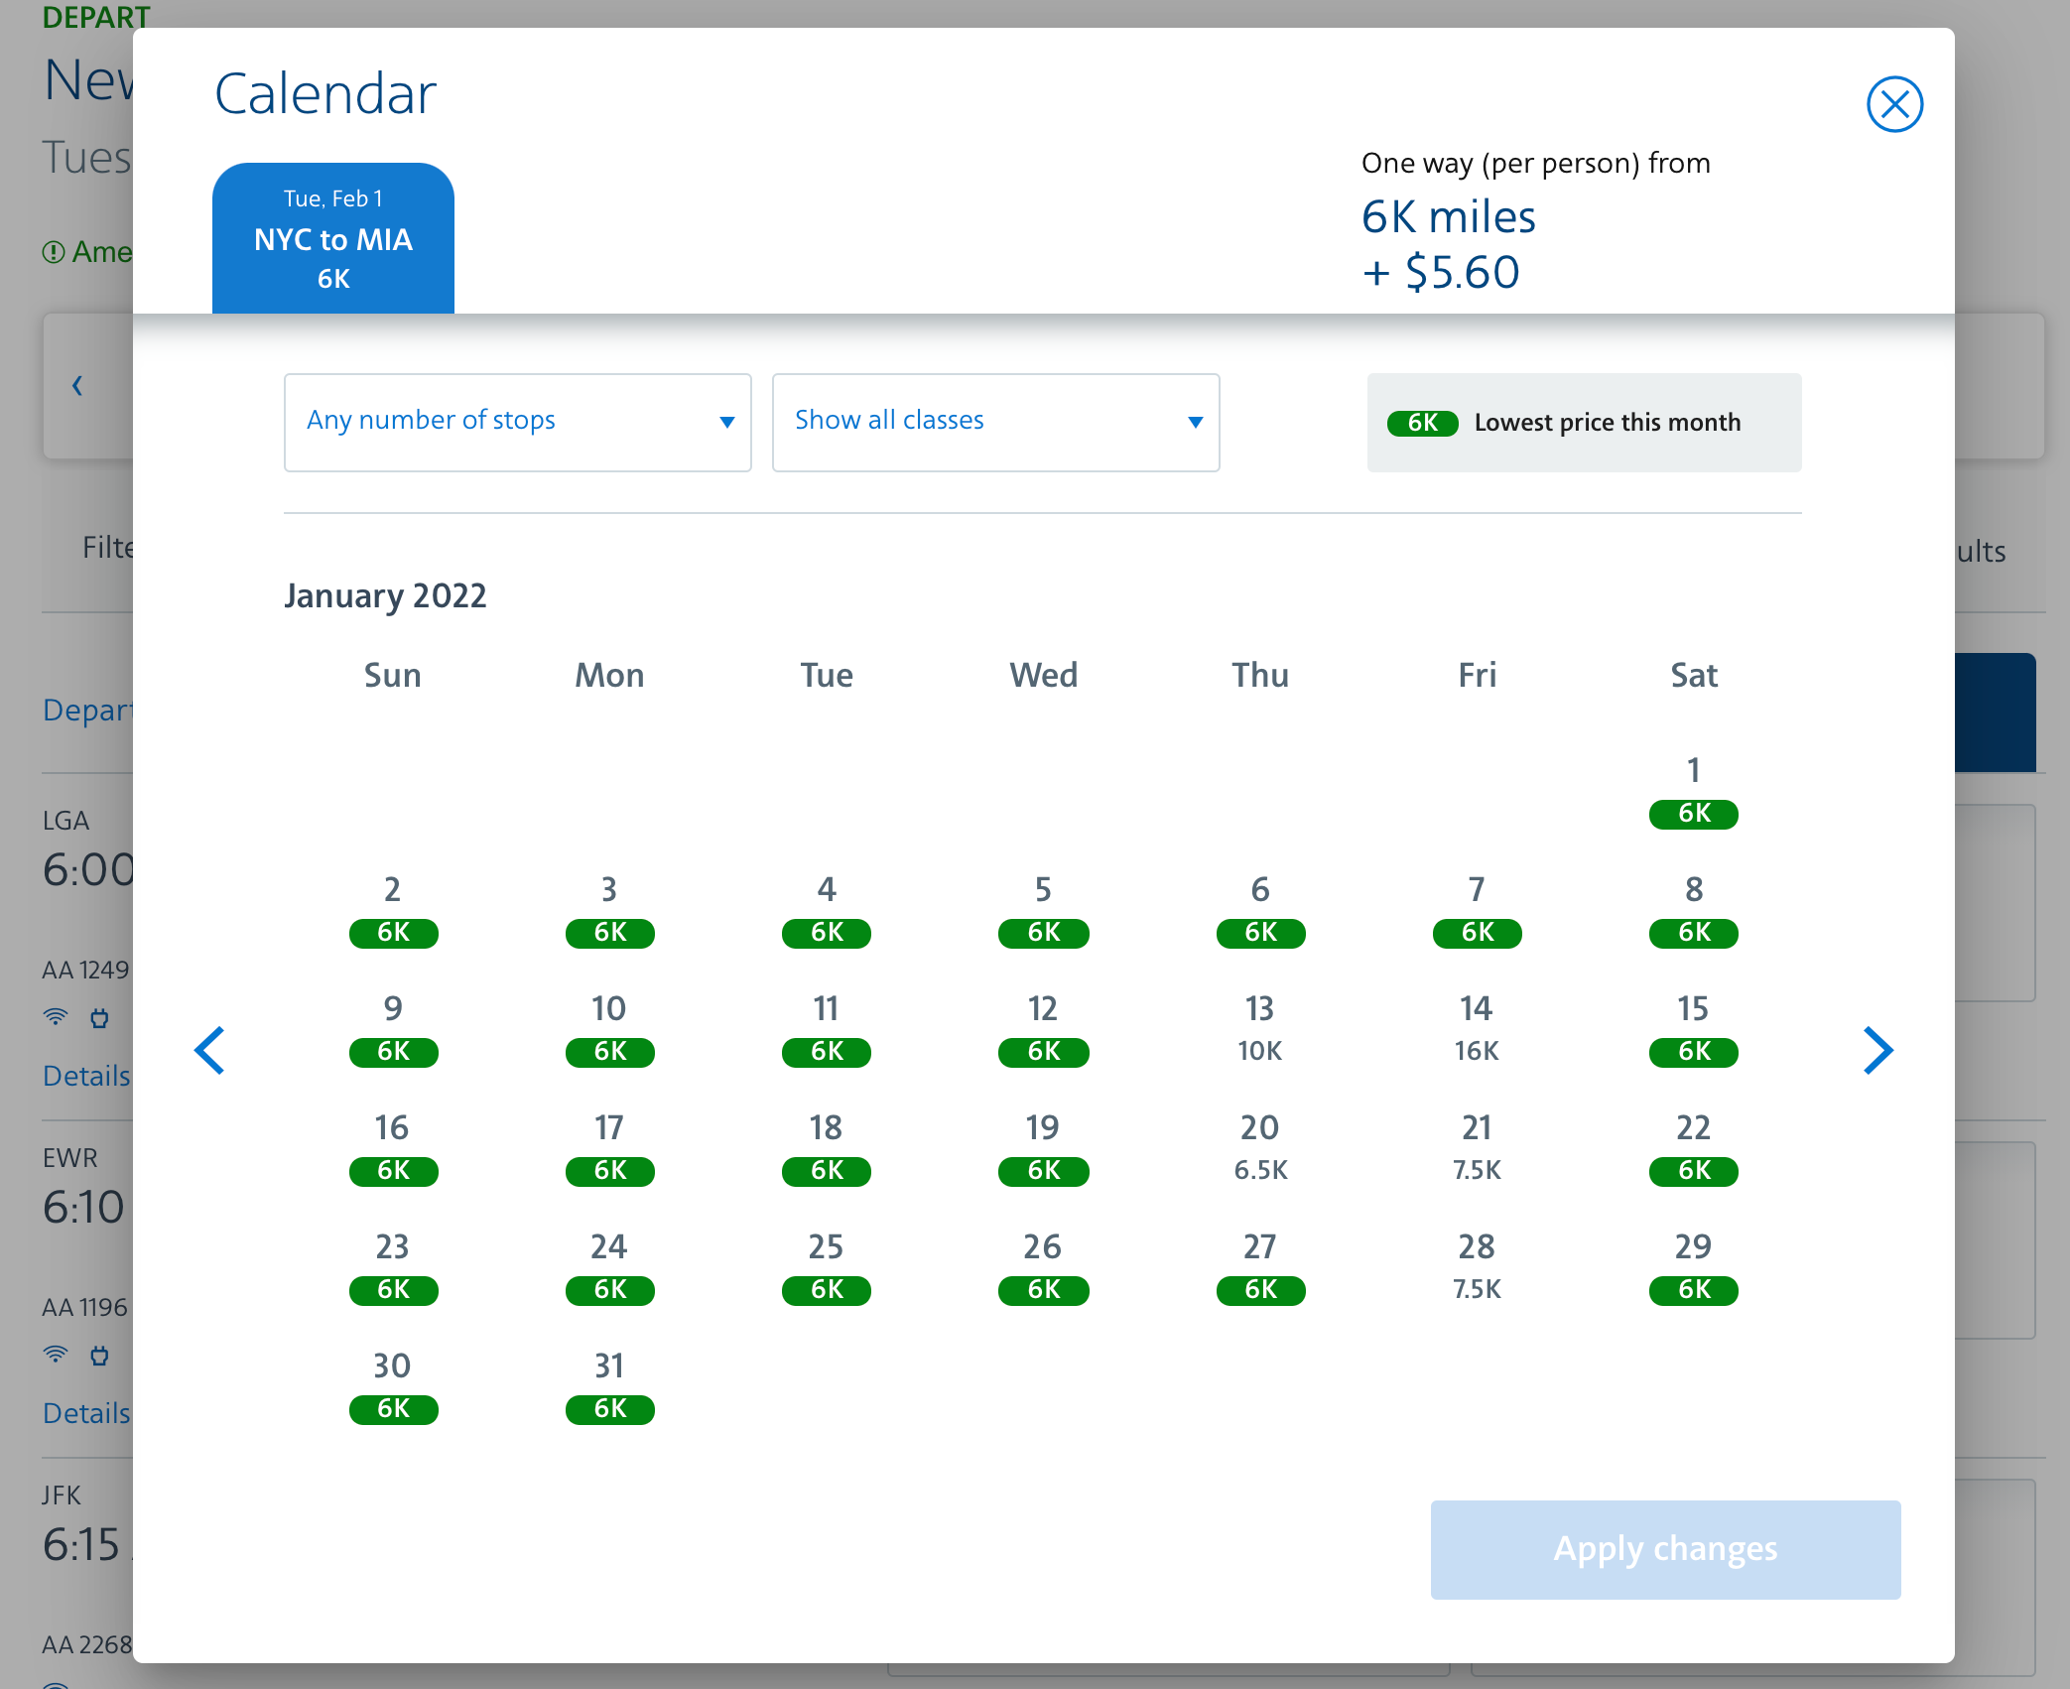The image size is (2070, 1689).
Task: Select Saturday January 1 6K badge
Action: click(1693, 814)
